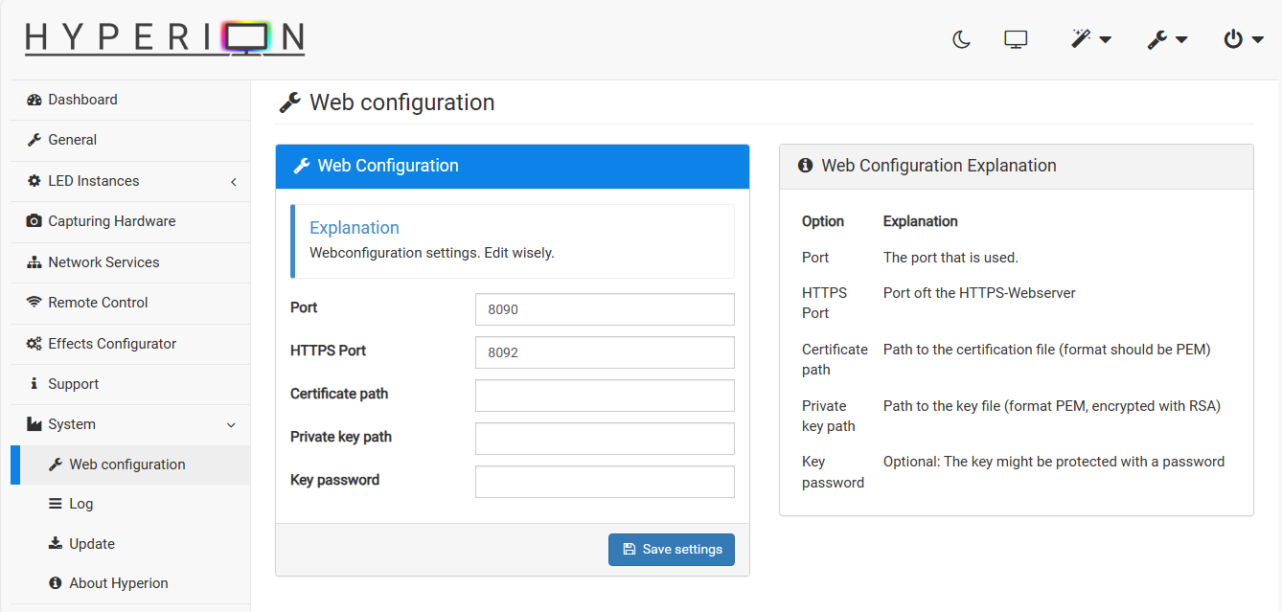
Task: Open the LED visualization monitor icon
Action: [1016, 39]
